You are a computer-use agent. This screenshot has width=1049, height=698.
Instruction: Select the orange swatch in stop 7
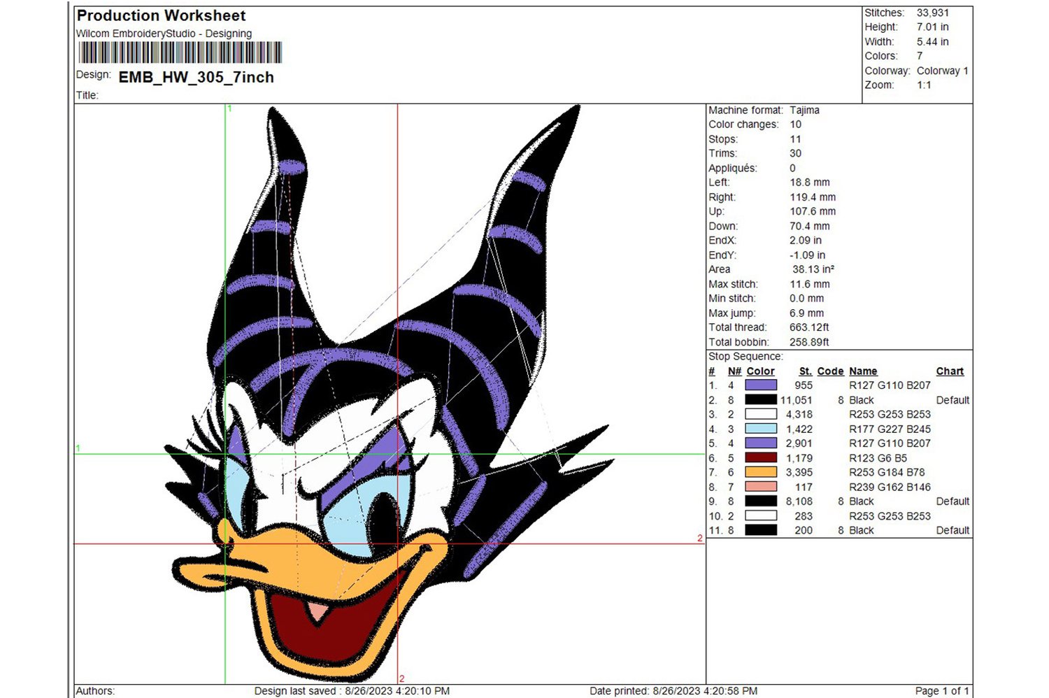[761, 472]
